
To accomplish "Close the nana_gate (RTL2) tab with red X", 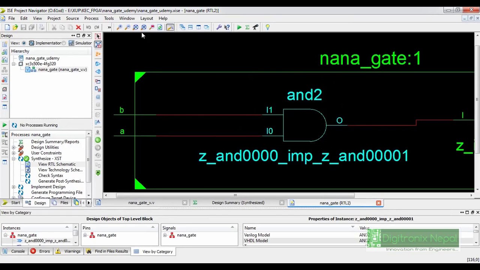I will tap(378, 203).
